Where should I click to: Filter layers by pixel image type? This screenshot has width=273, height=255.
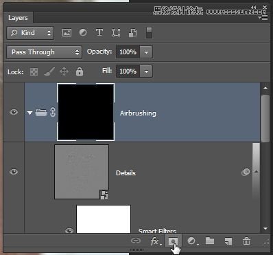click(67, 33)
